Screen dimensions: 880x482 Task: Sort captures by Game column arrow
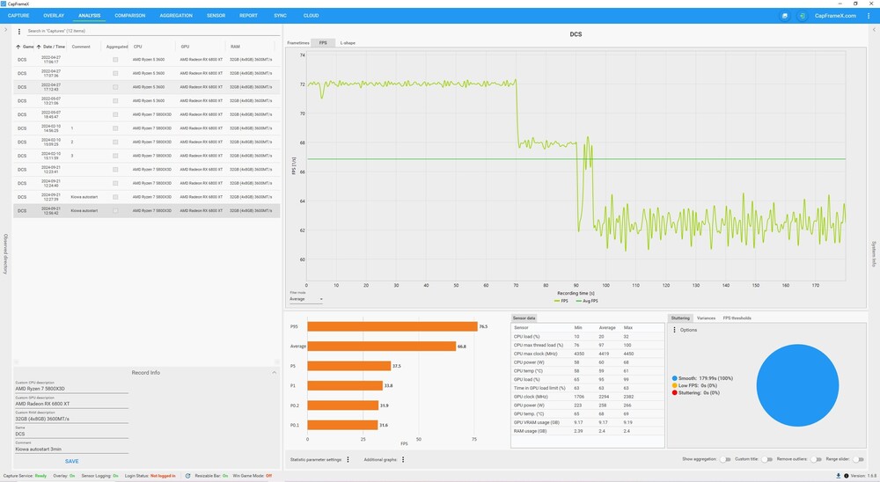(18, 47)
